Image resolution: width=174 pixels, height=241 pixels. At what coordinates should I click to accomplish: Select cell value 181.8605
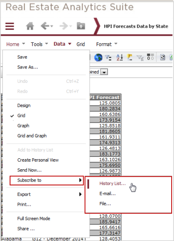[110, 131]
